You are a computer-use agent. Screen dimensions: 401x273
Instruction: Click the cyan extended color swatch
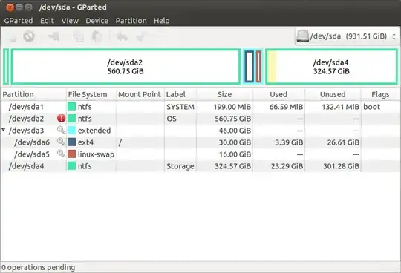pyautogui.click(x=71, y=131)
